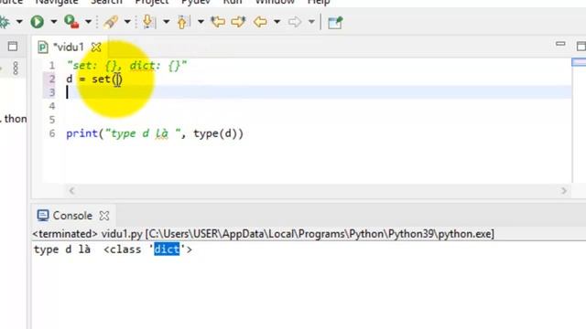Click the 'thon' text in left panel
The width and height of the screenshot is (586, 329).
click(x=15, y=119)
